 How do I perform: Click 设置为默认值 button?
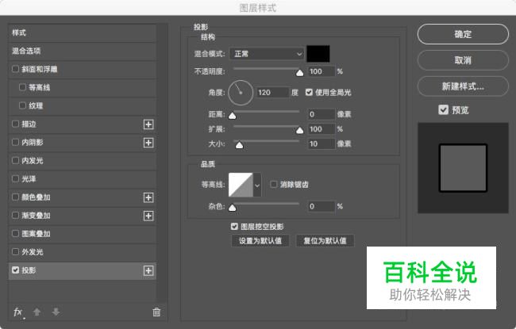tap(260, 240)
